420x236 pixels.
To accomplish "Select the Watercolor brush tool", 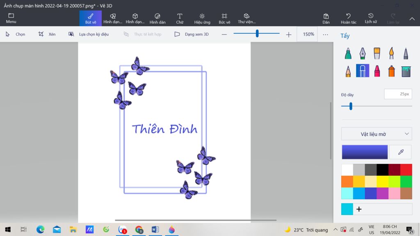I will pyautogui.click(x=391, y=53).
